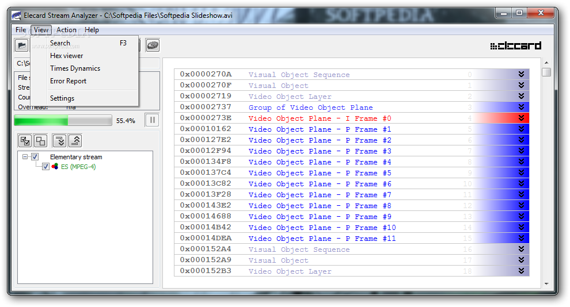Expand the P Frame #5 row
The width and height of the screenshot is (570, 307).
pos(521,172)
